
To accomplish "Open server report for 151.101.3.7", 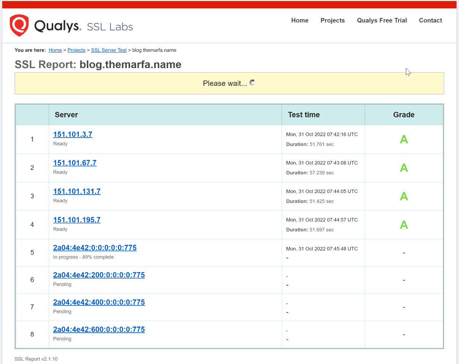I will [x=73, y=135].
